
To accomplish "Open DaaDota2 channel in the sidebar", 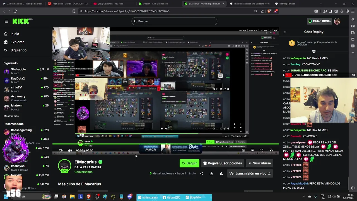I will click(x=26, y=80).
